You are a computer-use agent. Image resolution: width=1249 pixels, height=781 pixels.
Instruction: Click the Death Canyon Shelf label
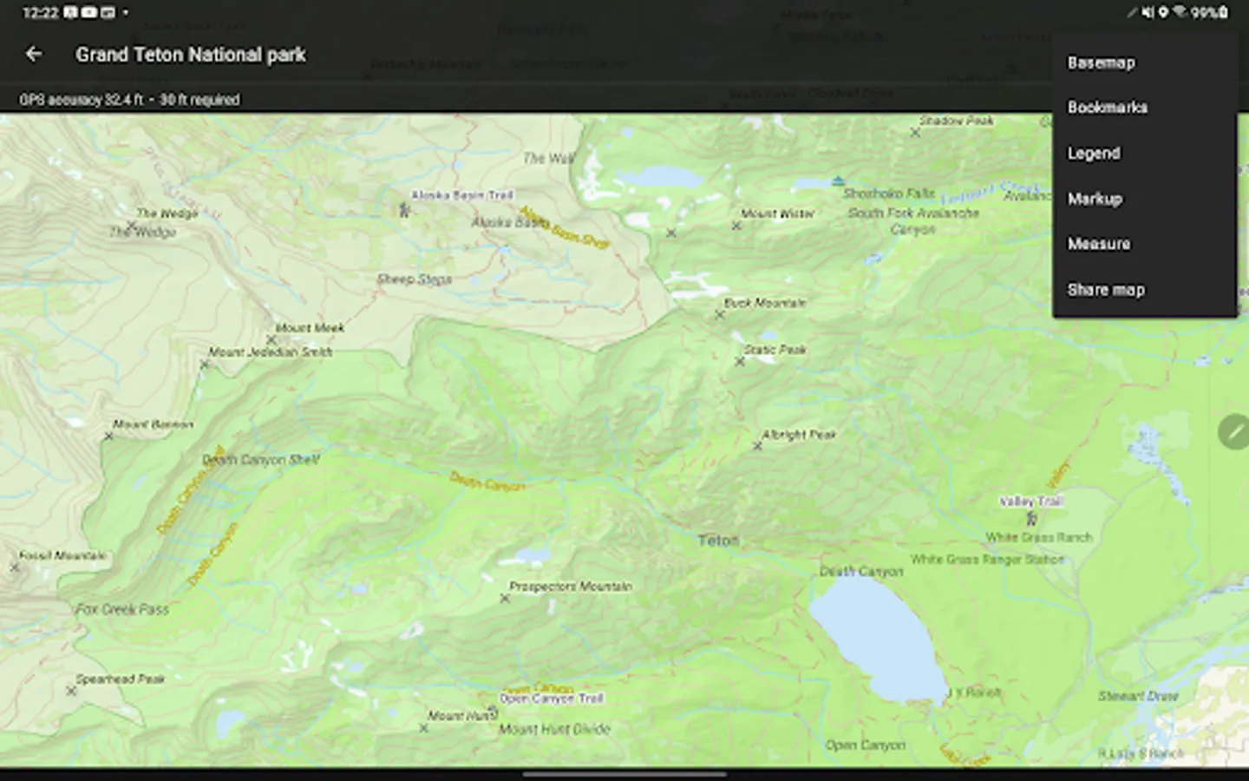point(261,460)
